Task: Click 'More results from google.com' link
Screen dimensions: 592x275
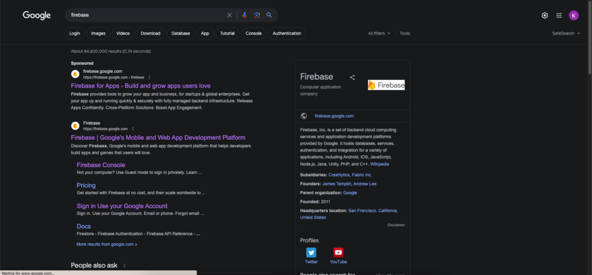Action: [107, 244]
